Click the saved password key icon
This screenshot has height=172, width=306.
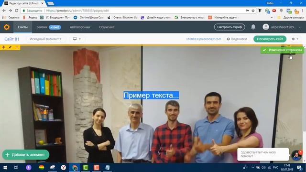coord(247,11)
